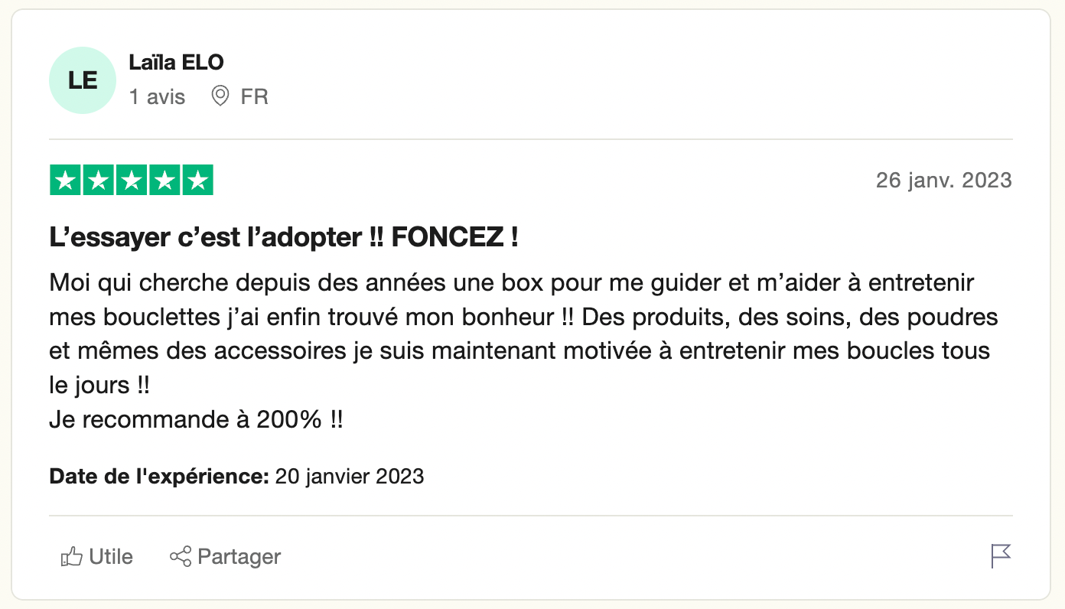Viewport: 1065px width, 609px height.
Task: Click the second green rating star
Action: click(x=98, y=181)
